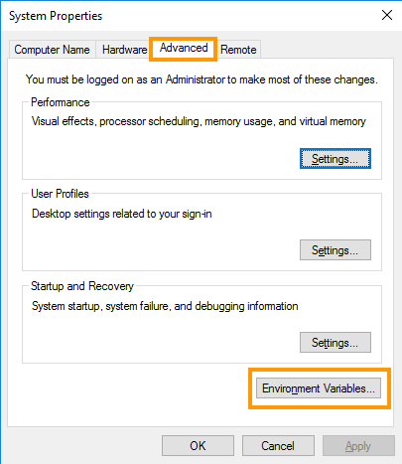
Task: Click the desktop settings sign-in description
Action: pos(122,214)
